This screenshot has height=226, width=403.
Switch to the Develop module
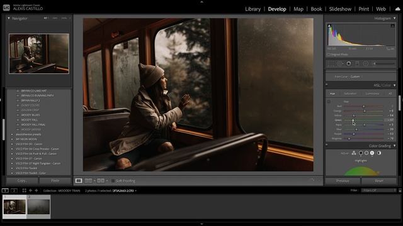click(277, 9)
